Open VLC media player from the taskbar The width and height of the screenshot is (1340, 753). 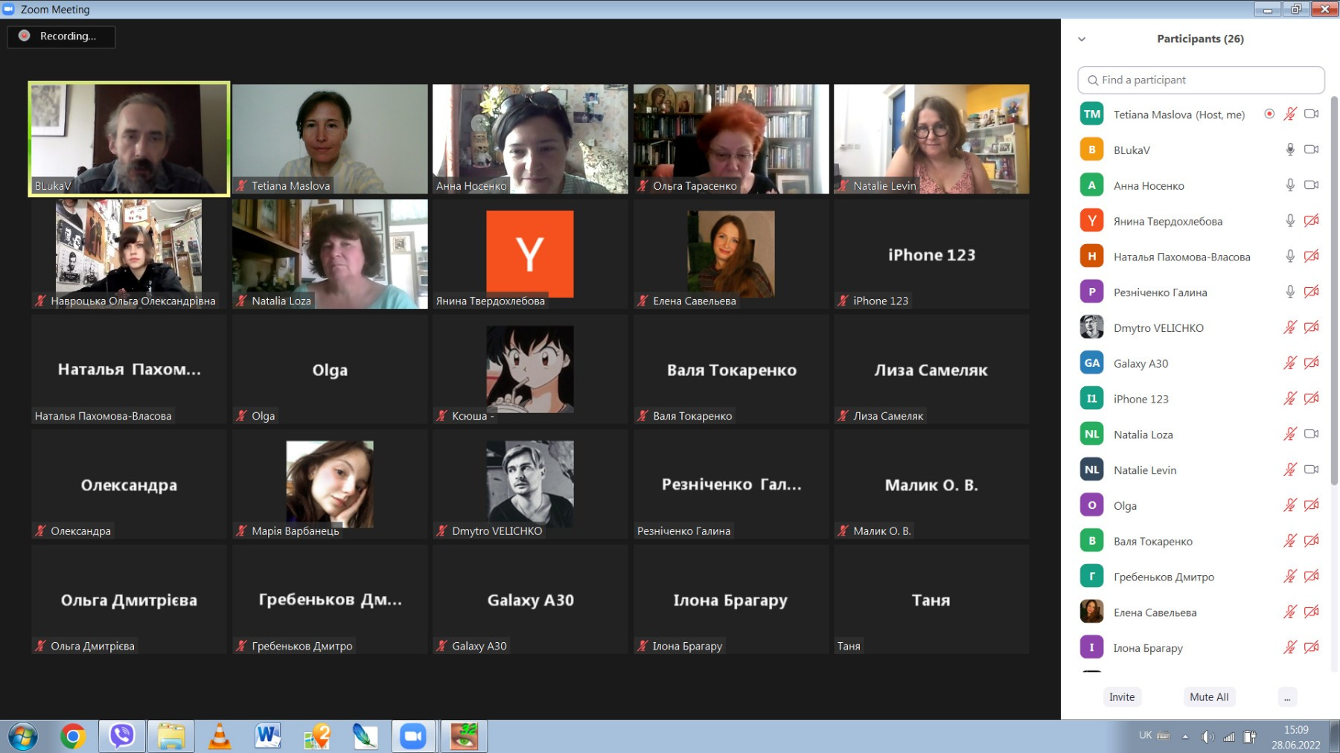click(x=220, y=737)
